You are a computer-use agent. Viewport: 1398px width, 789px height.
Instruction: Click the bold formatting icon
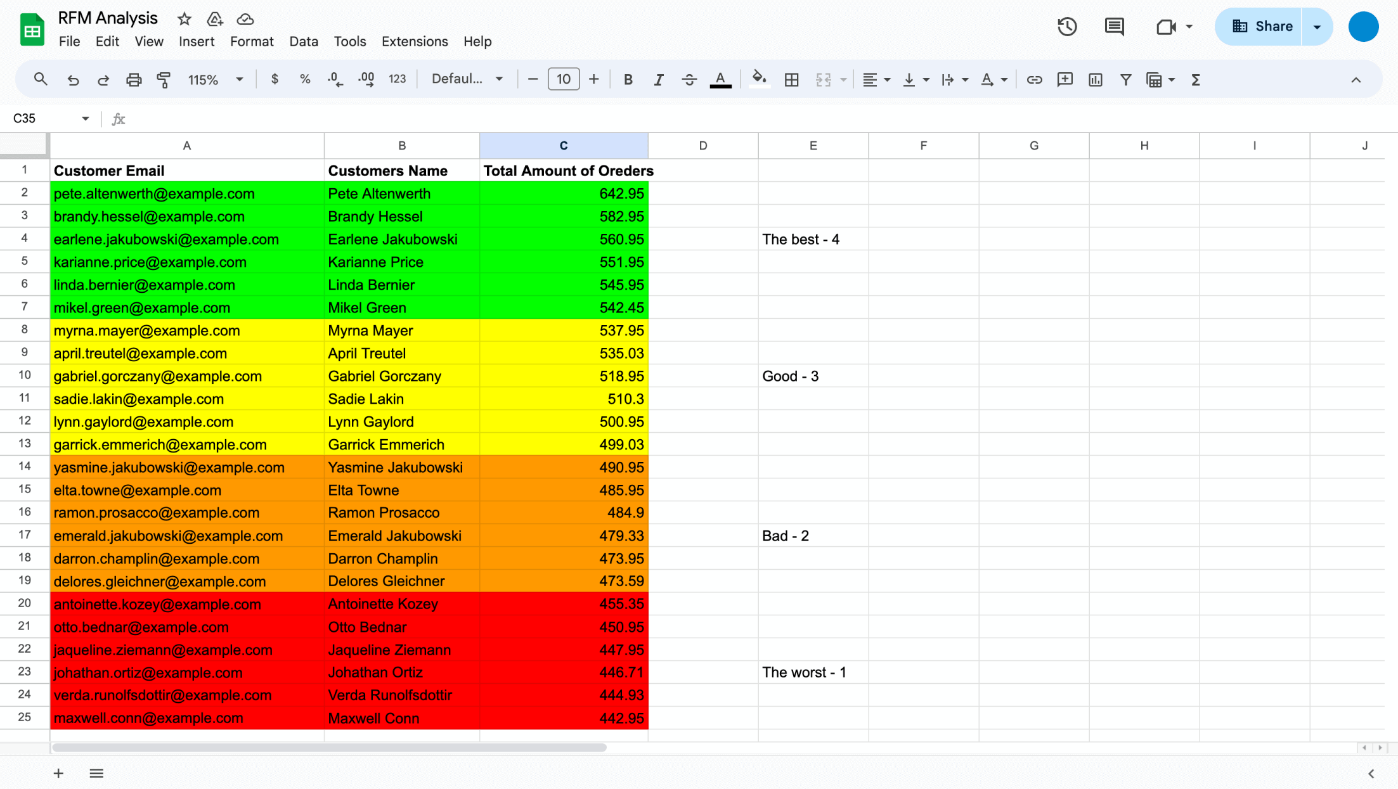tap(627, 80)
